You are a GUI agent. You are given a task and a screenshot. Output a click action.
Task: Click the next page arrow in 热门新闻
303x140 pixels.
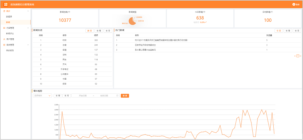point(301,56)
